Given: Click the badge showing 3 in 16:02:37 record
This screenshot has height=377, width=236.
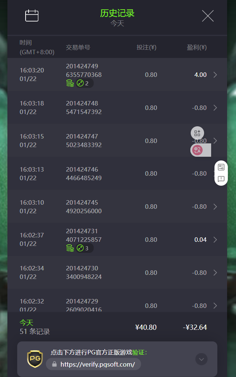Looking at the screenshot, I should pyautogui.click(x=84, y=248).
